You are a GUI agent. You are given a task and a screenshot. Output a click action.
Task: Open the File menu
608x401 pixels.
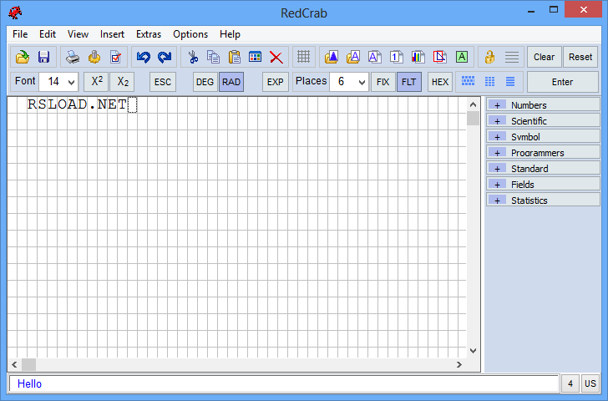20,34
